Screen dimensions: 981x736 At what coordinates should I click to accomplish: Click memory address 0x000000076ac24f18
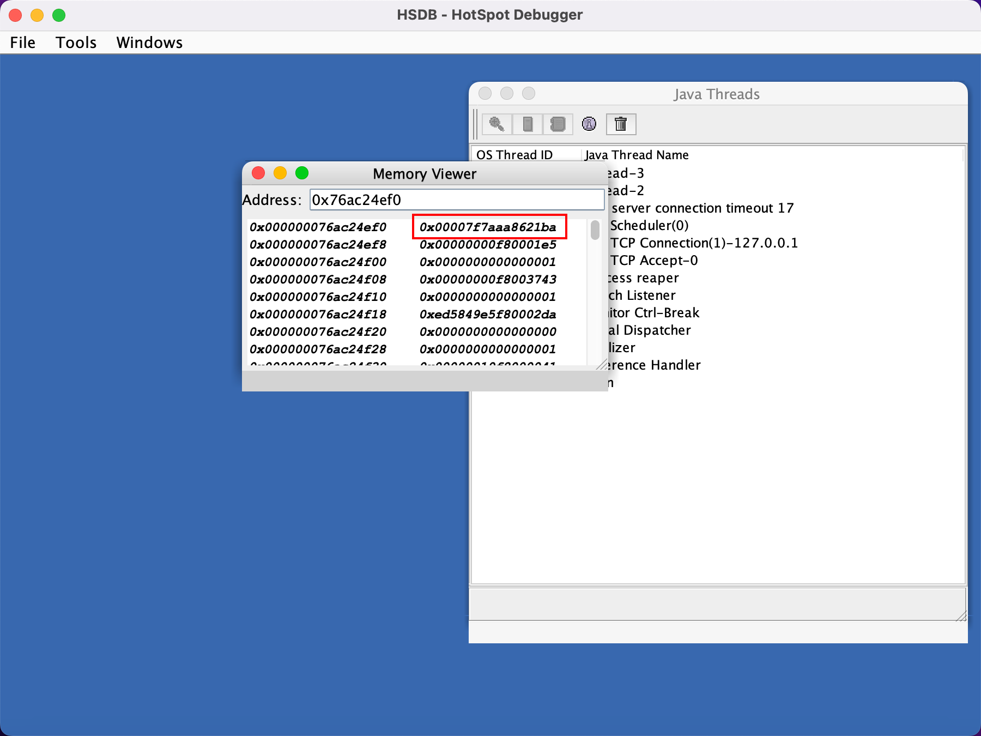(x=318, y=315)
